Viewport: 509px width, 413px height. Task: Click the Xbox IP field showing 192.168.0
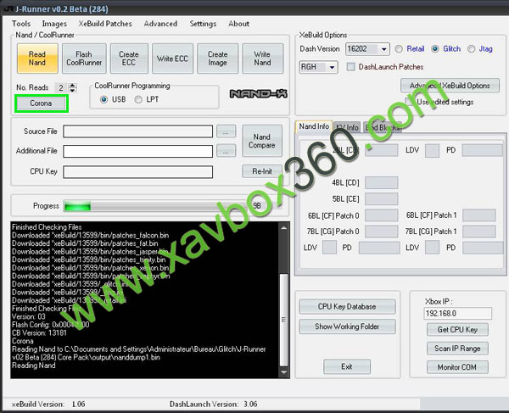(x=457, y=314)
